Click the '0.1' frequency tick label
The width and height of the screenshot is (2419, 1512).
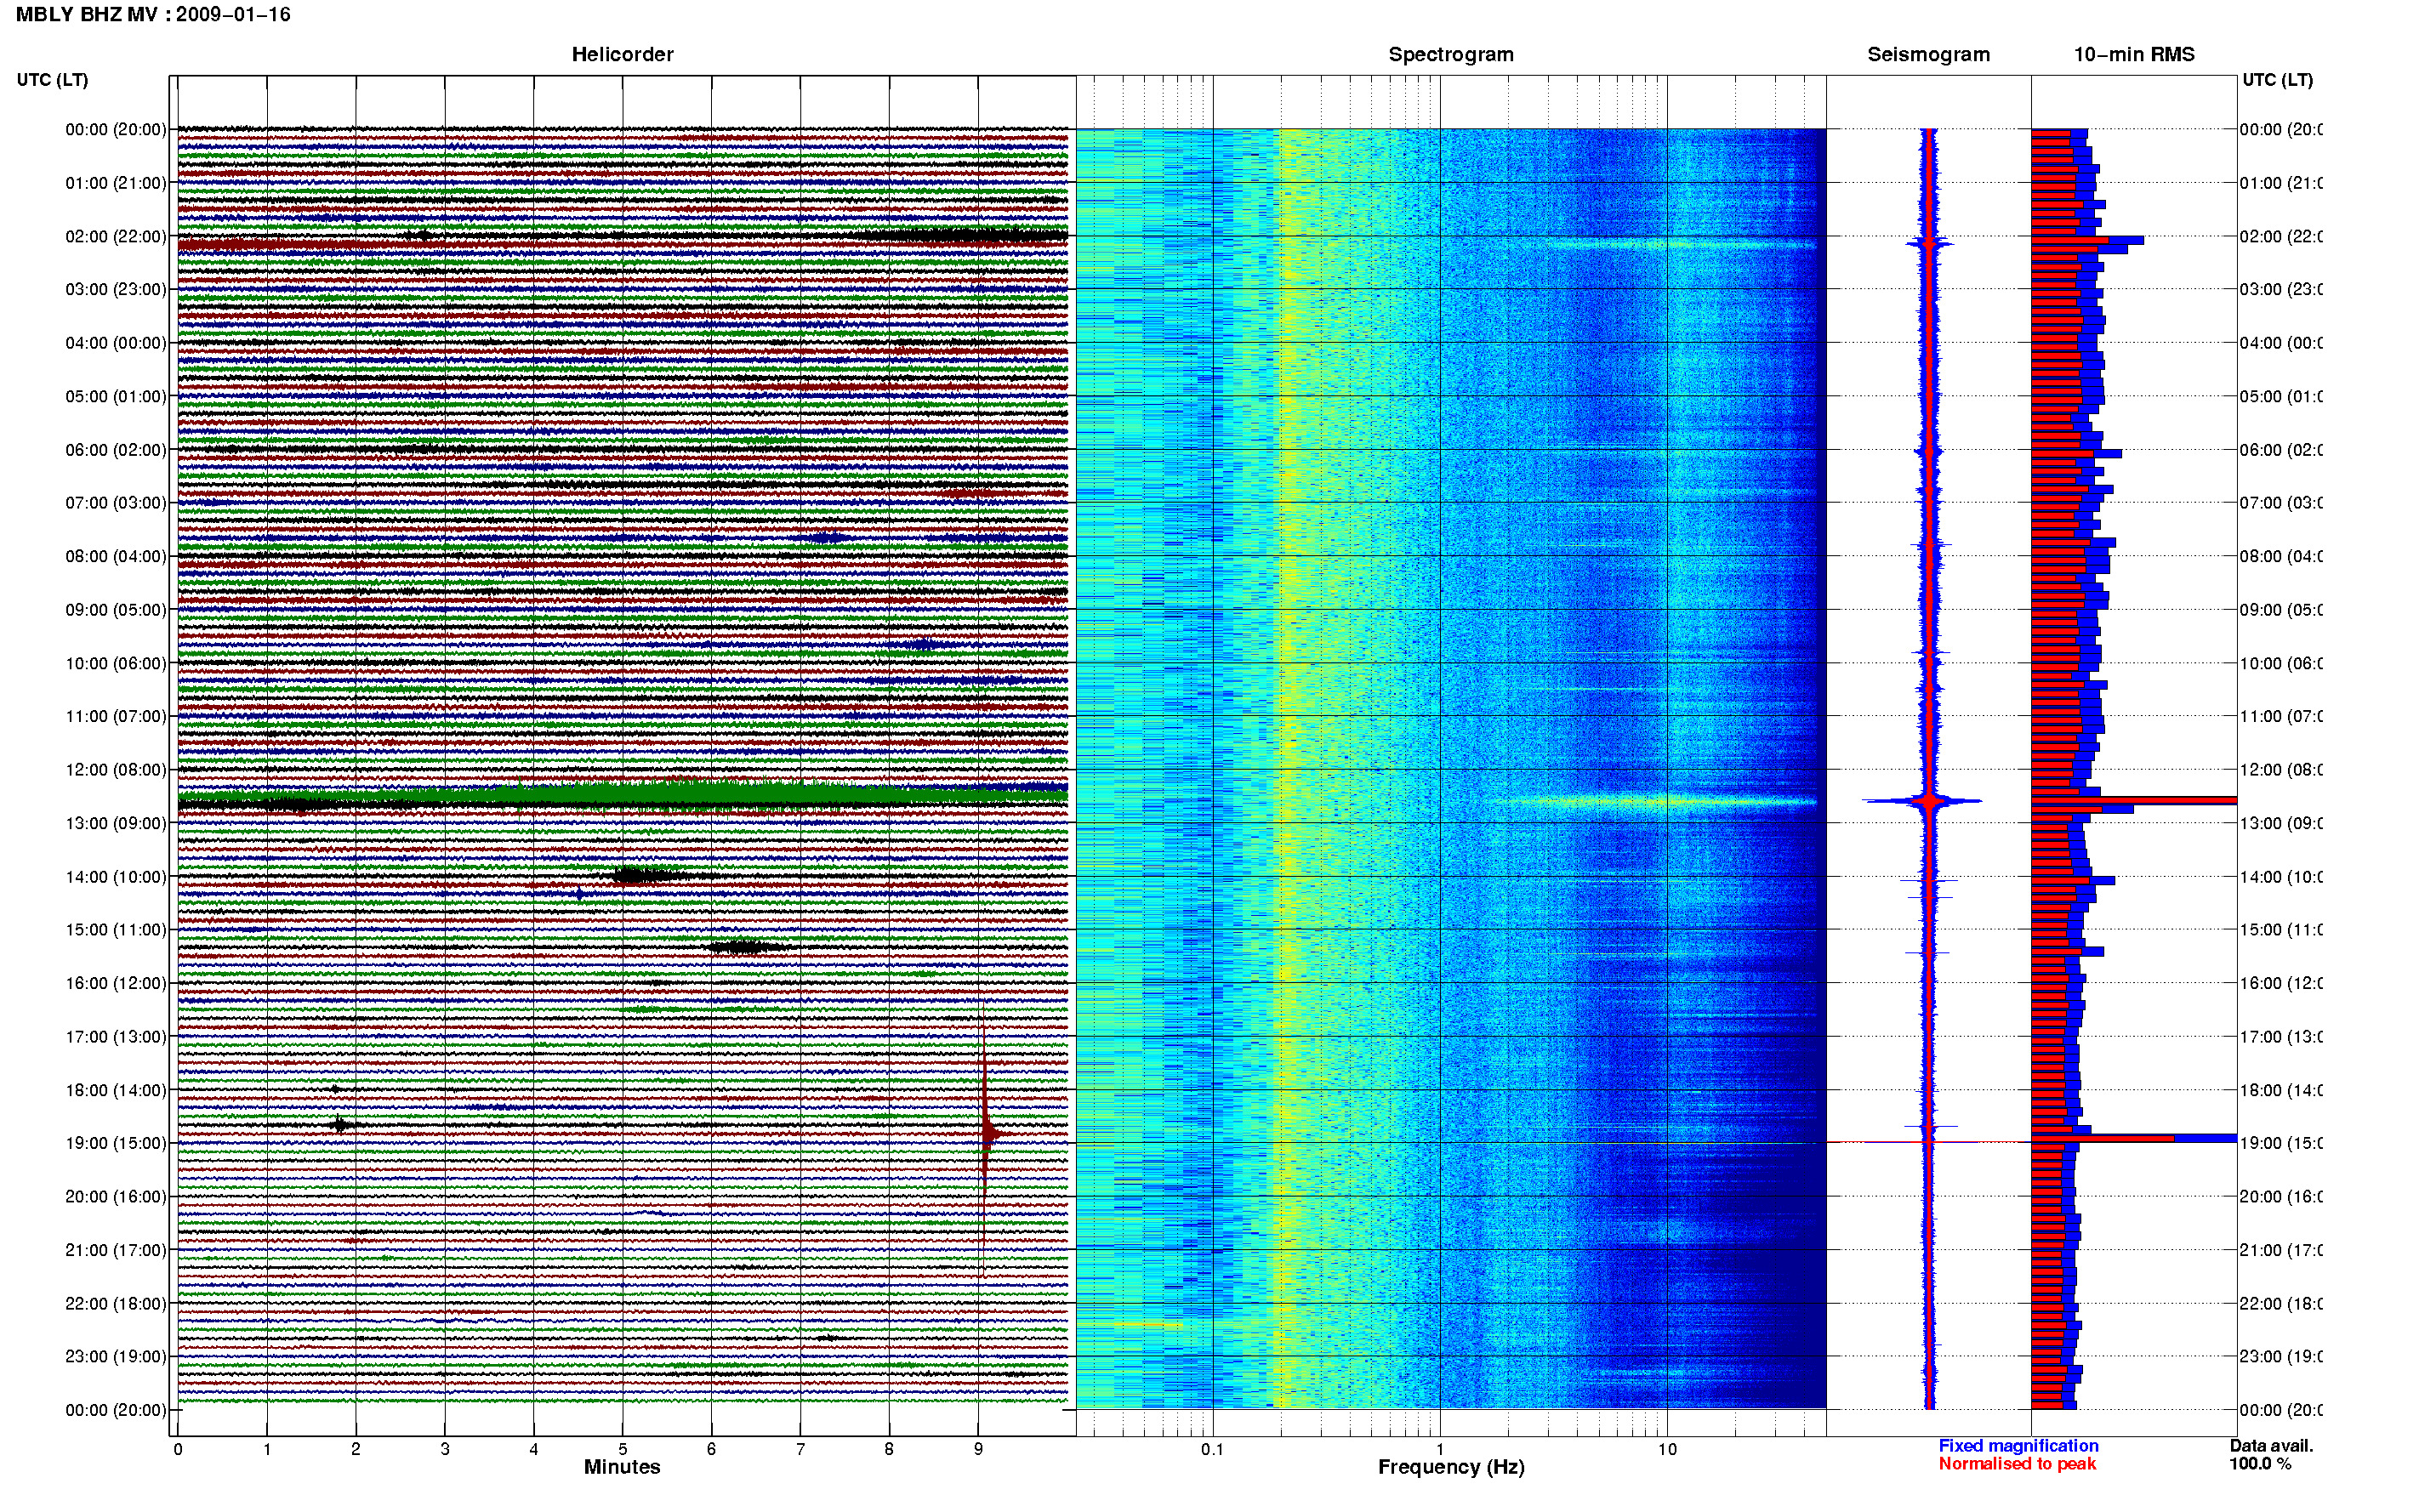(x=1212, y=1449)
